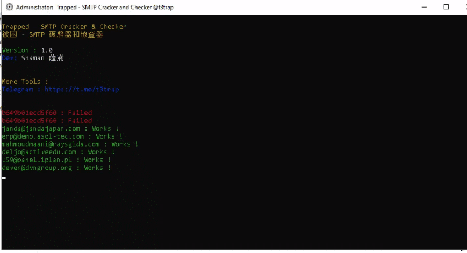Click the second red 'b649b01ecd5f60 : Failed' line

point(47,120)
